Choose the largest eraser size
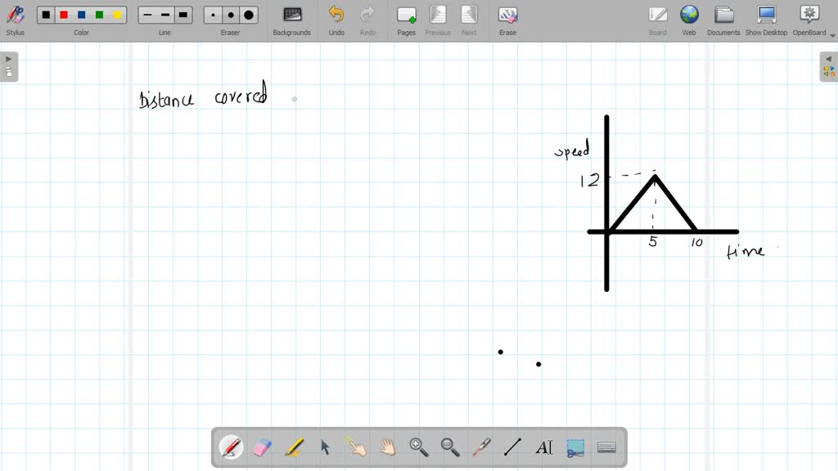Viewport: 838px width, 471px height. [x=249, y=15]
